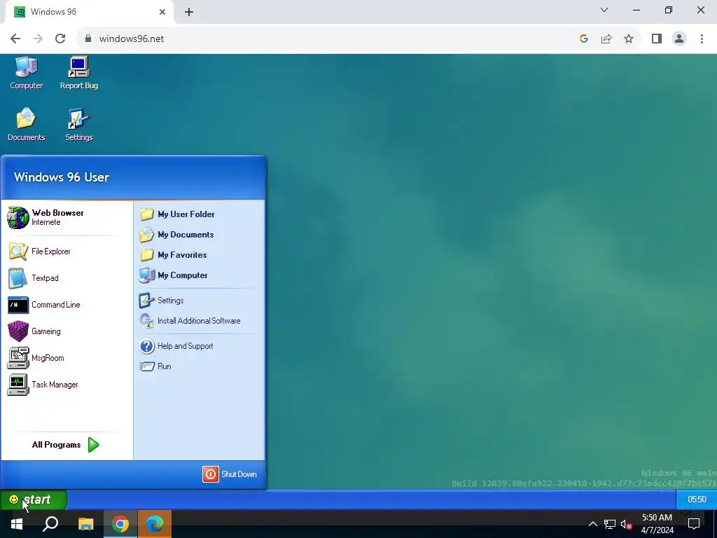Open the Report Bug desktop shortcut
The image size is (717, 538).
pyautogui.click(x=78, y=73)
